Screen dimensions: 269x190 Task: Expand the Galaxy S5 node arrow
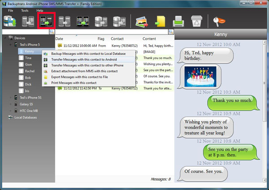tap(10, 104)
